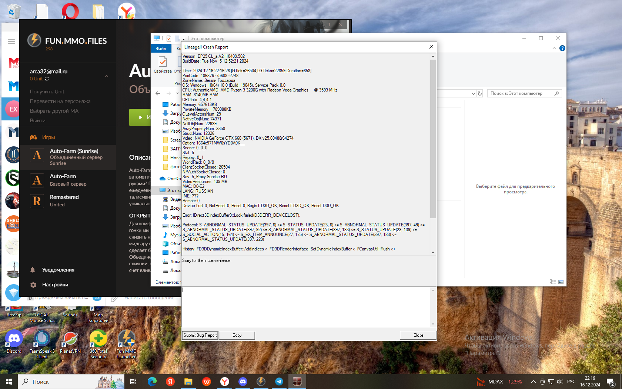This screenshot has width=622, height=389.
Task: Copy the crash report text
Action: (237, 335)
